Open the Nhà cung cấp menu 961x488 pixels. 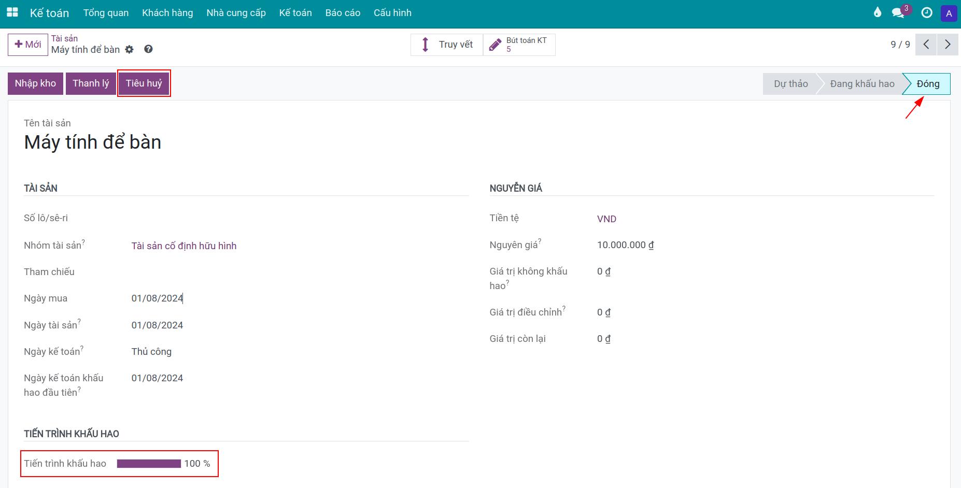click(236, 13)
